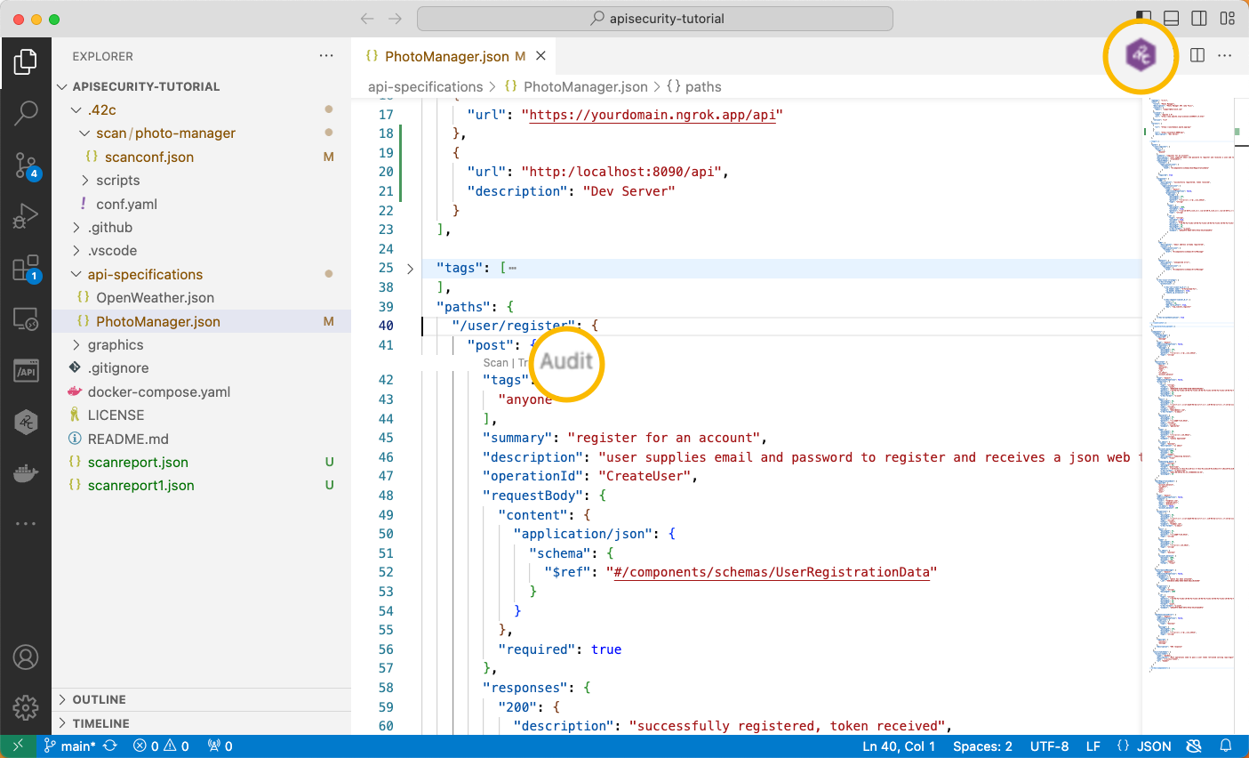This screenshot has width=1249, height=758.
Task: Open the Docker view
Action: pyautogui.click(x=26, y=473)
